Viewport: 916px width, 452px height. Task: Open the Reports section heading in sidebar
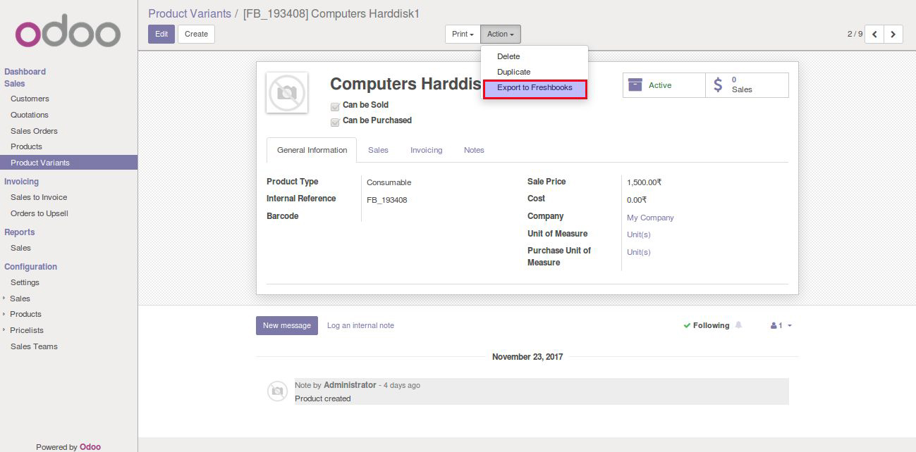click(19, 232)
